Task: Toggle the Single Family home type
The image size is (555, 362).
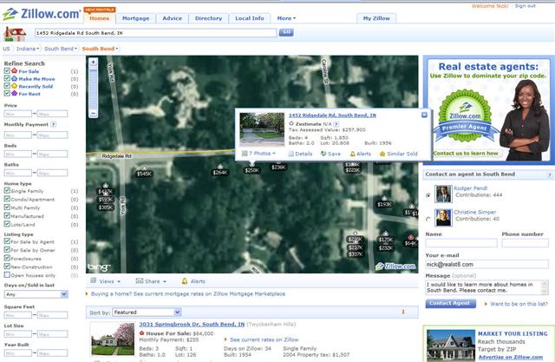Action: tap(7, 190)
